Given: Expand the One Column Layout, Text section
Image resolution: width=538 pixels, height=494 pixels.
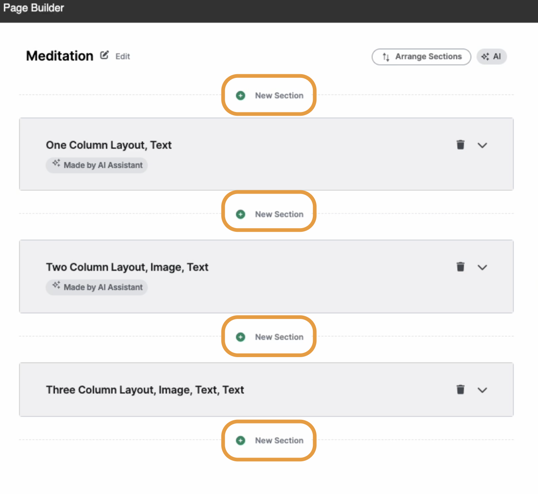Looking at the screenshot, I should 482,145.
